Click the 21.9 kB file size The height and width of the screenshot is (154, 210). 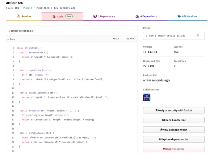pos(130,39)
